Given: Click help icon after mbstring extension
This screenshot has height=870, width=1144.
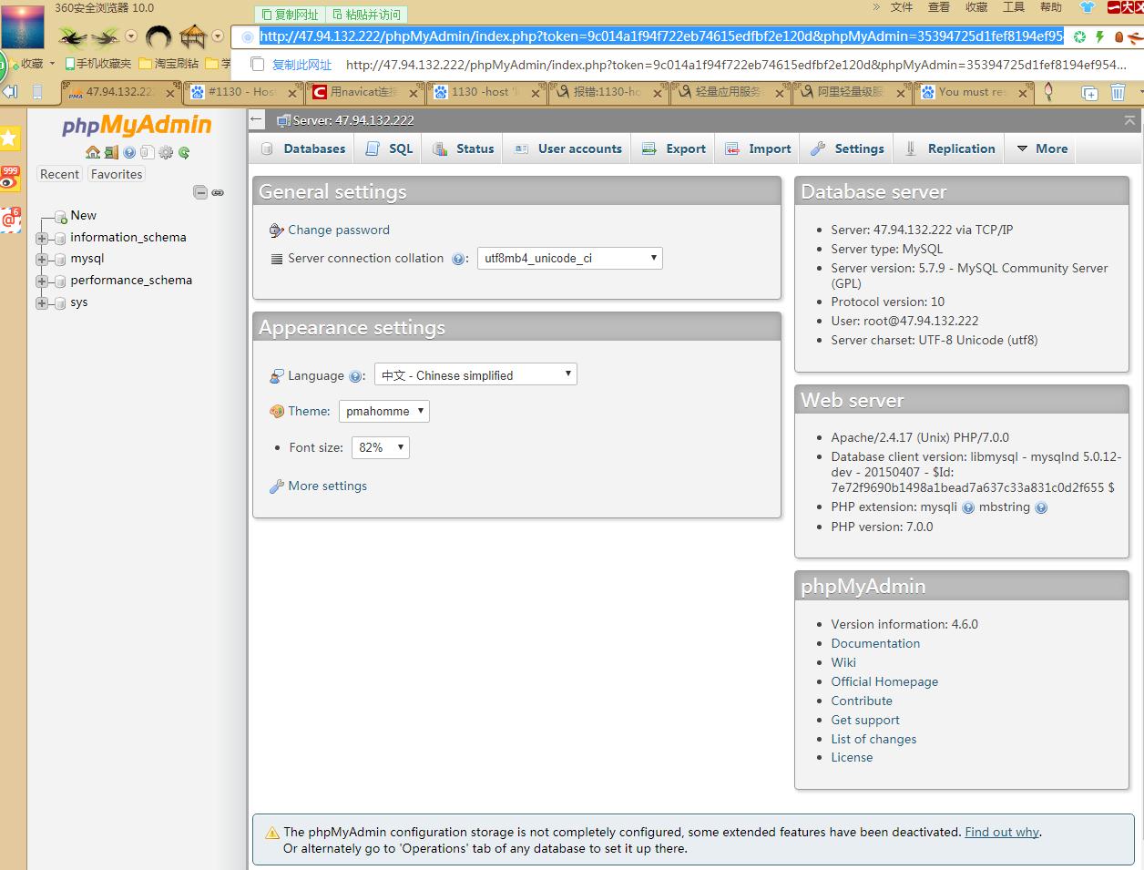Looking at the screenshot, I should tap(1041, 507).
